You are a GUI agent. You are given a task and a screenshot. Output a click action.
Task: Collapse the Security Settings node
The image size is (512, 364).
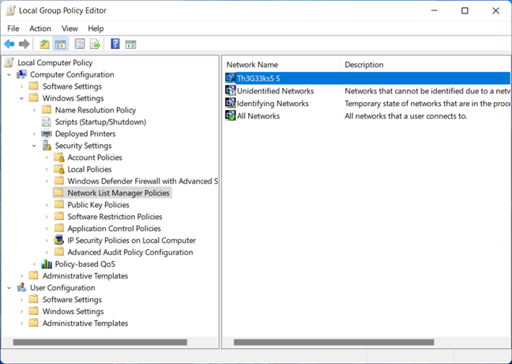pos(34,146)
